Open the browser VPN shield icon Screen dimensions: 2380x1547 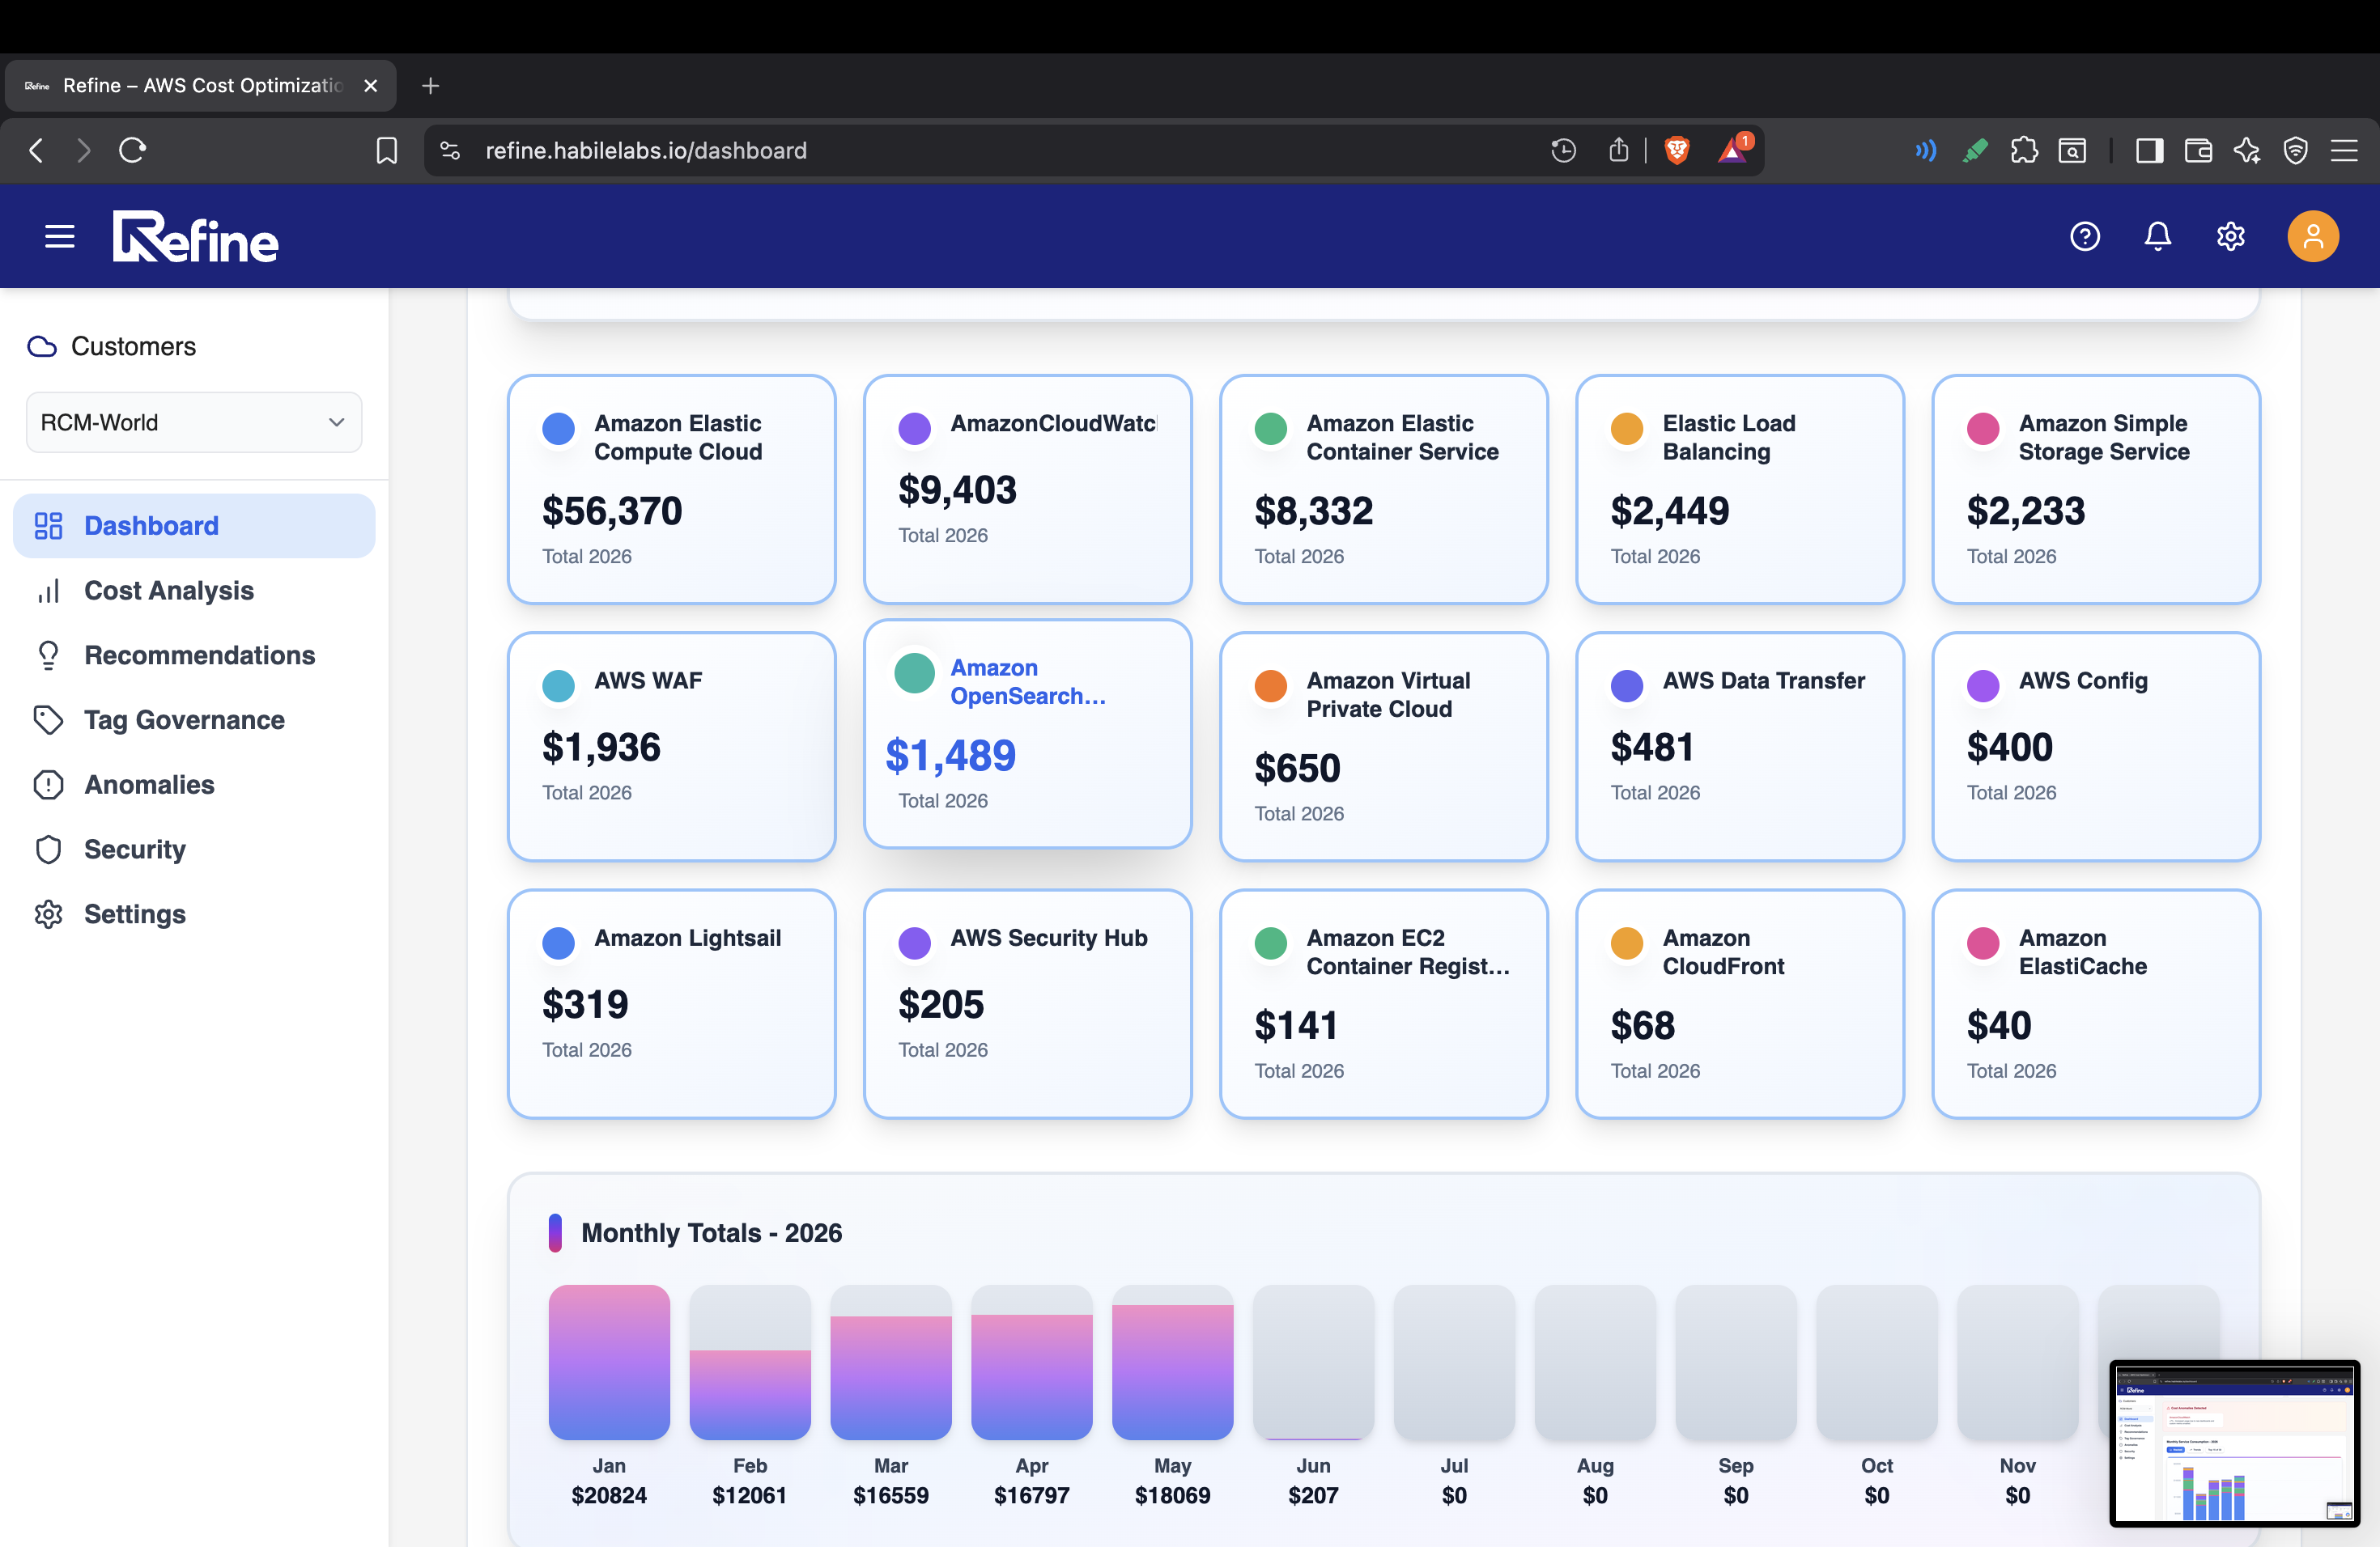pyautogui.click(x=2296, y=151)
